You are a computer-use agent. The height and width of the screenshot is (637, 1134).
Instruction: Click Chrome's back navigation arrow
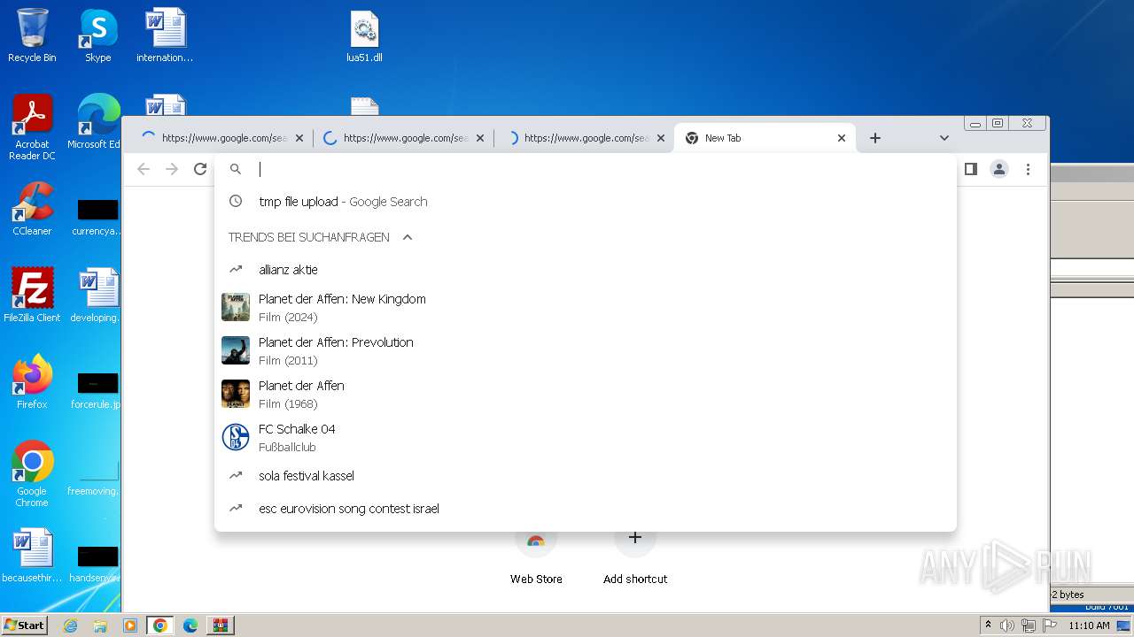tap(144, 169)
